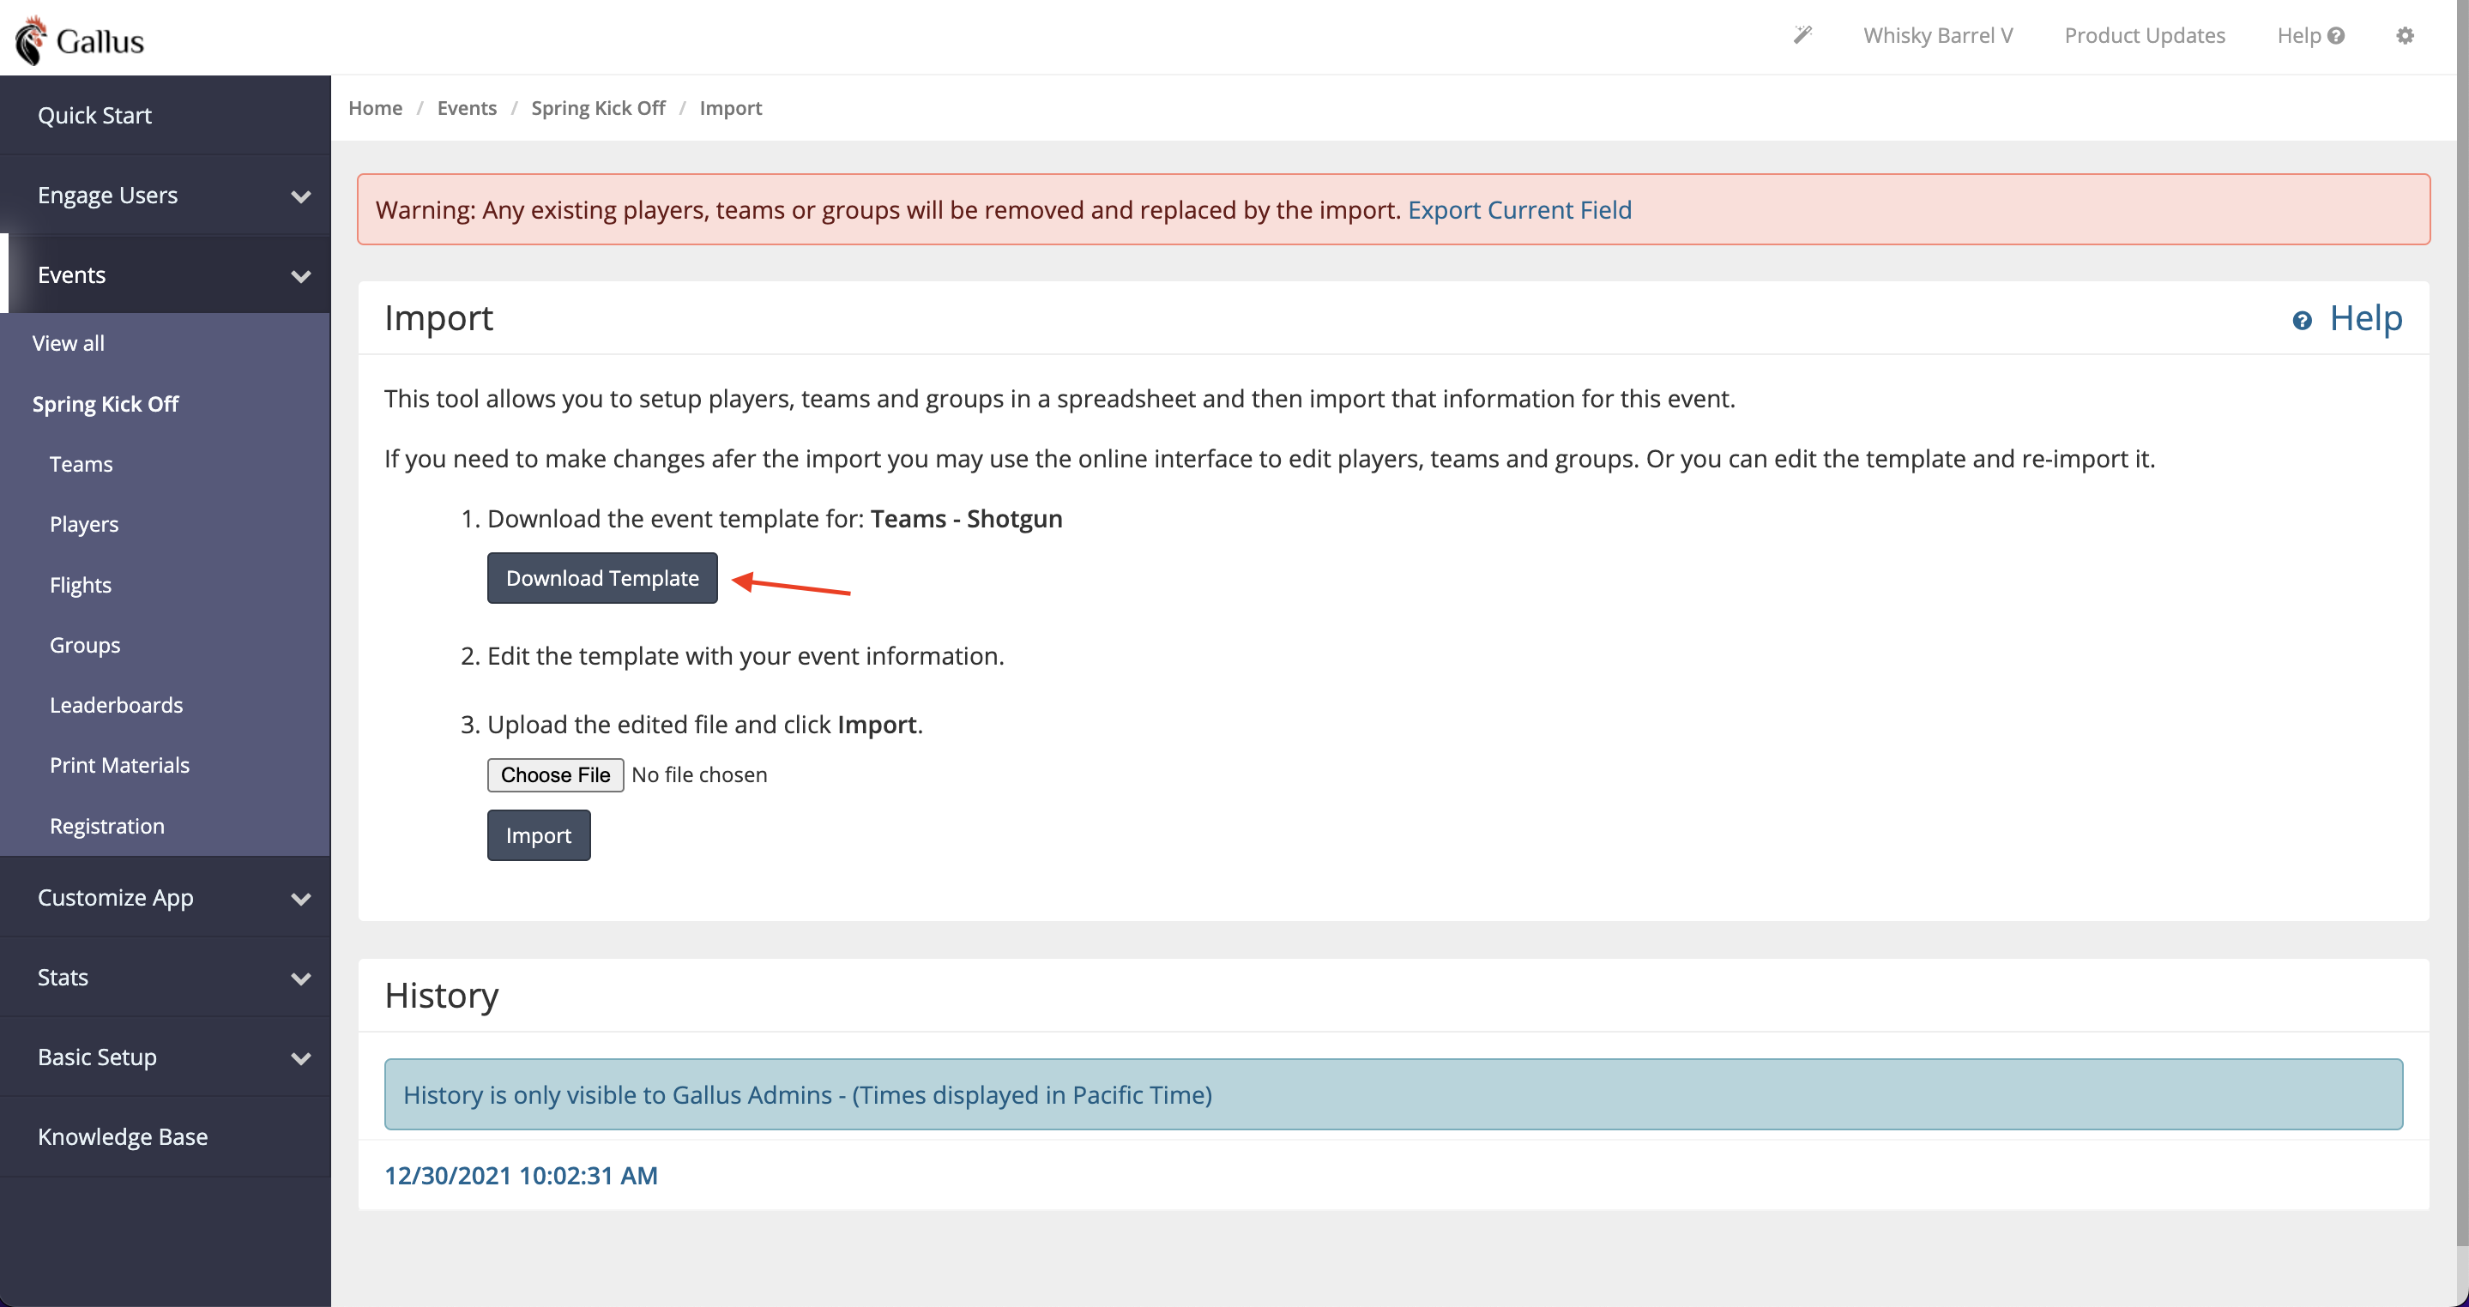
Task: Expand the Engage Users chevron
Action: (x=301, y=196)
